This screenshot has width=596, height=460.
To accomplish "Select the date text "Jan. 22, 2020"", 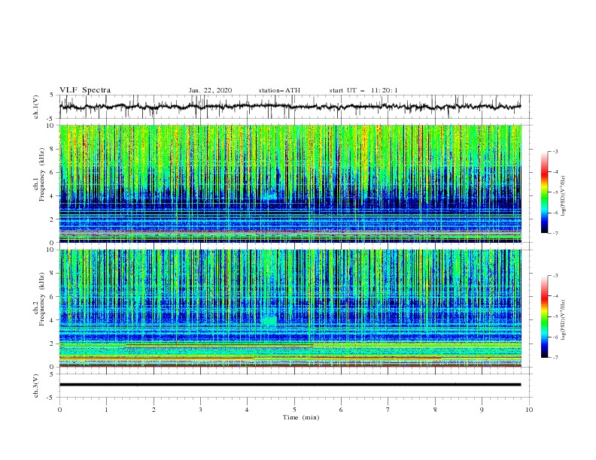I will (210, 90).
